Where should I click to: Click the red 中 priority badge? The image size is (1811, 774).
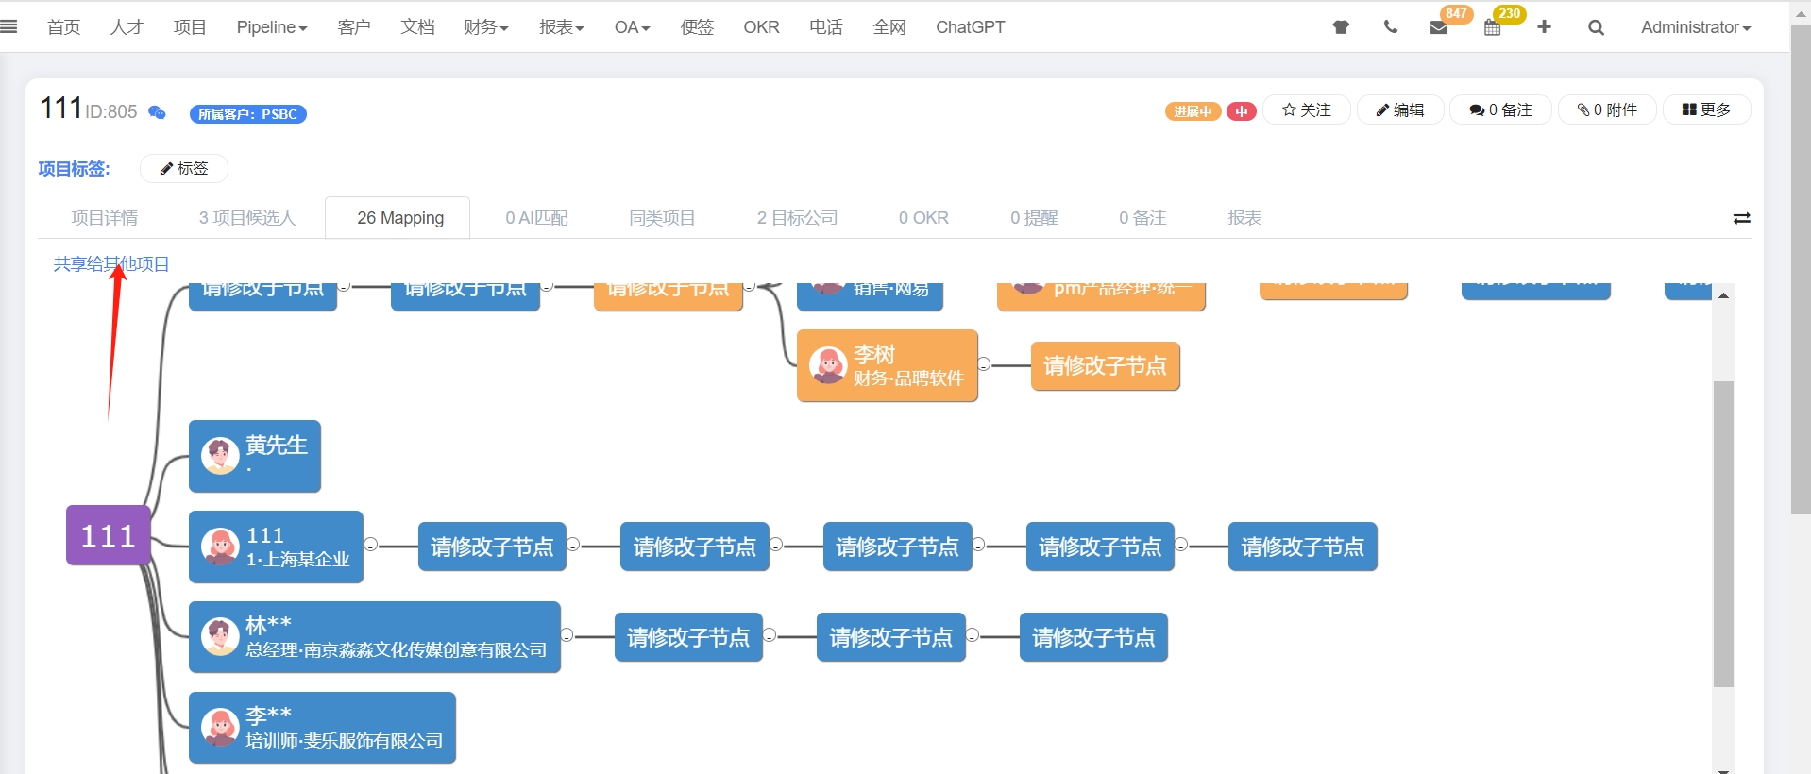pos(1242,111)
